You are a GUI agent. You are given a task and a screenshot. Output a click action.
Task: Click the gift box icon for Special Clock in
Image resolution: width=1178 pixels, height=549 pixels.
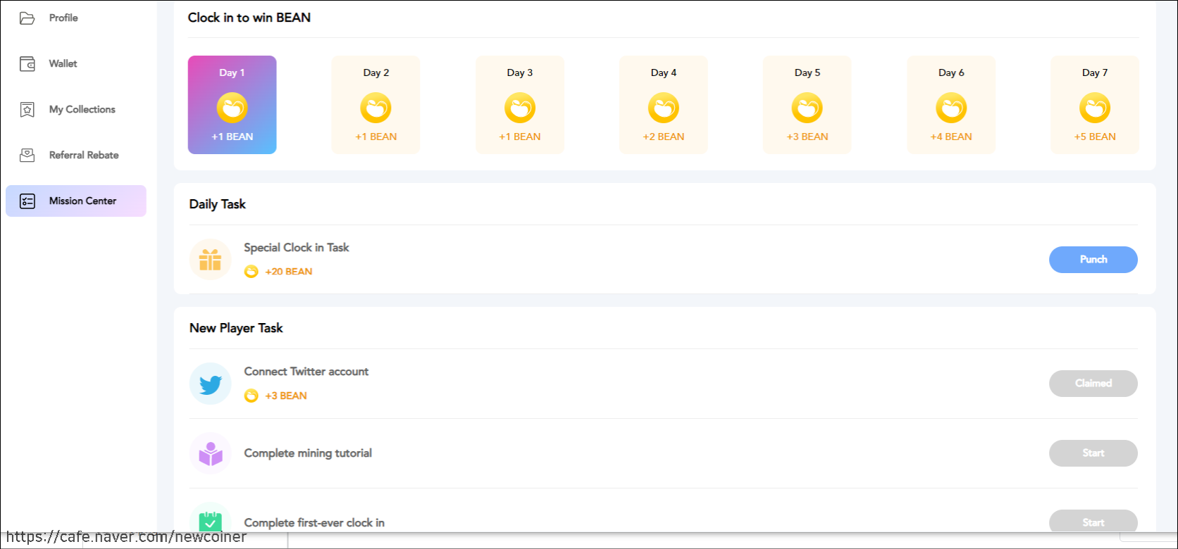pos(210,260)
